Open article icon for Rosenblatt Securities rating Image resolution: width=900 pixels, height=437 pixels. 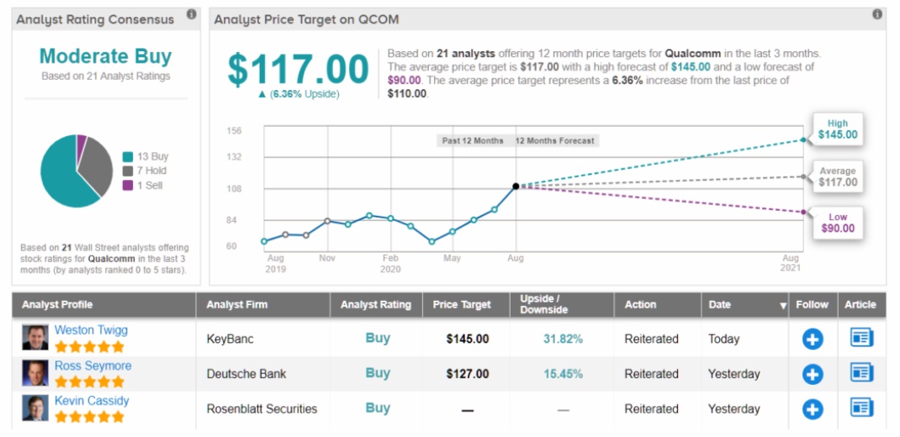862,408
